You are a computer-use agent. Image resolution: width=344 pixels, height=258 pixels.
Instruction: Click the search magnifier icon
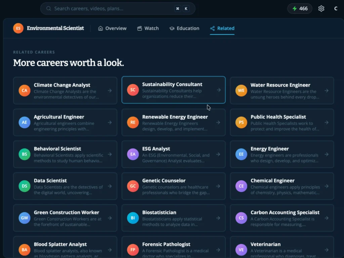pos(49,8)
